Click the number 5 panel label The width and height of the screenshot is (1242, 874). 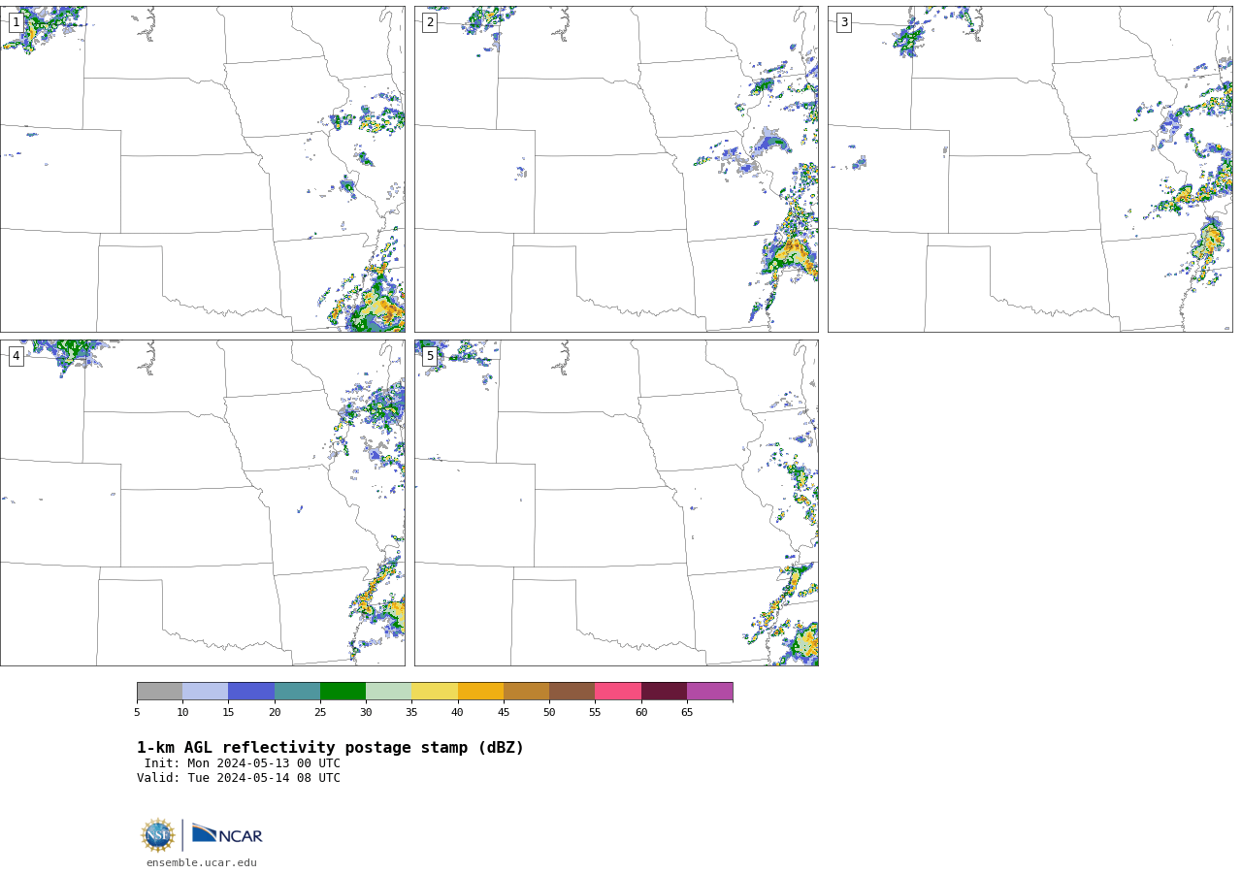tap(430, 356)
